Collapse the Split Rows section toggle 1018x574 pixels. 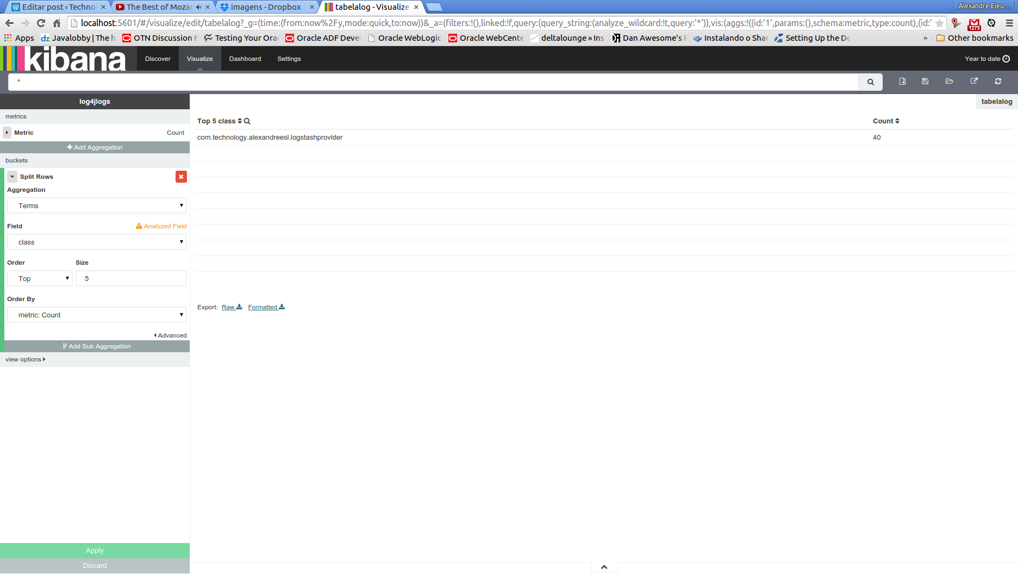pos(12,177)
